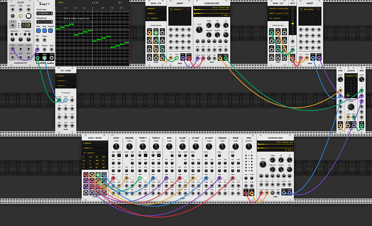Click the RIDE TUNE knob
372x226 pixels.
(236, 146)
